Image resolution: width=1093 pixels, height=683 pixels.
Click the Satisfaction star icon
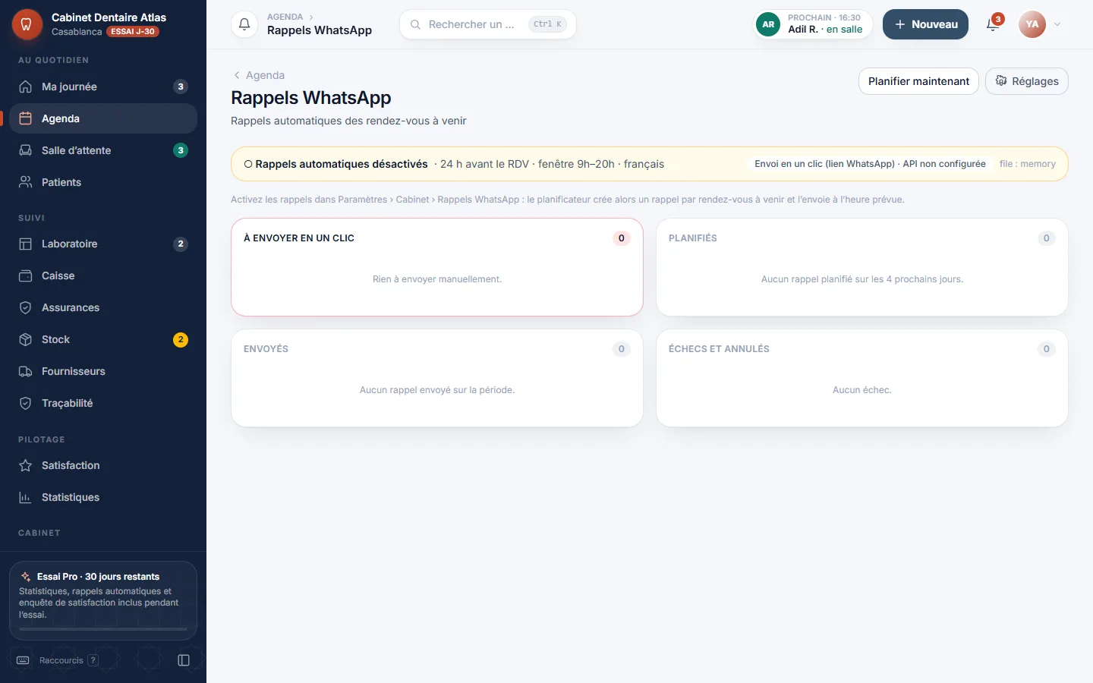25,465
